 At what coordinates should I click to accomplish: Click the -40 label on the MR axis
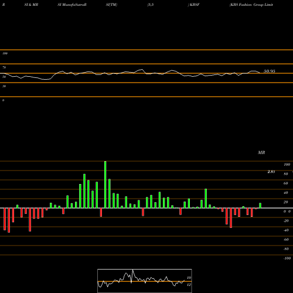click(286, 230)
